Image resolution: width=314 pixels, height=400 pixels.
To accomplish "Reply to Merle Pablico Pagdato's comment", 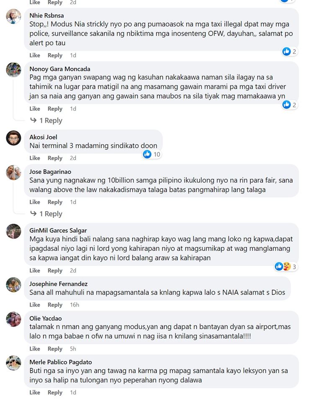I will [55, 392].
